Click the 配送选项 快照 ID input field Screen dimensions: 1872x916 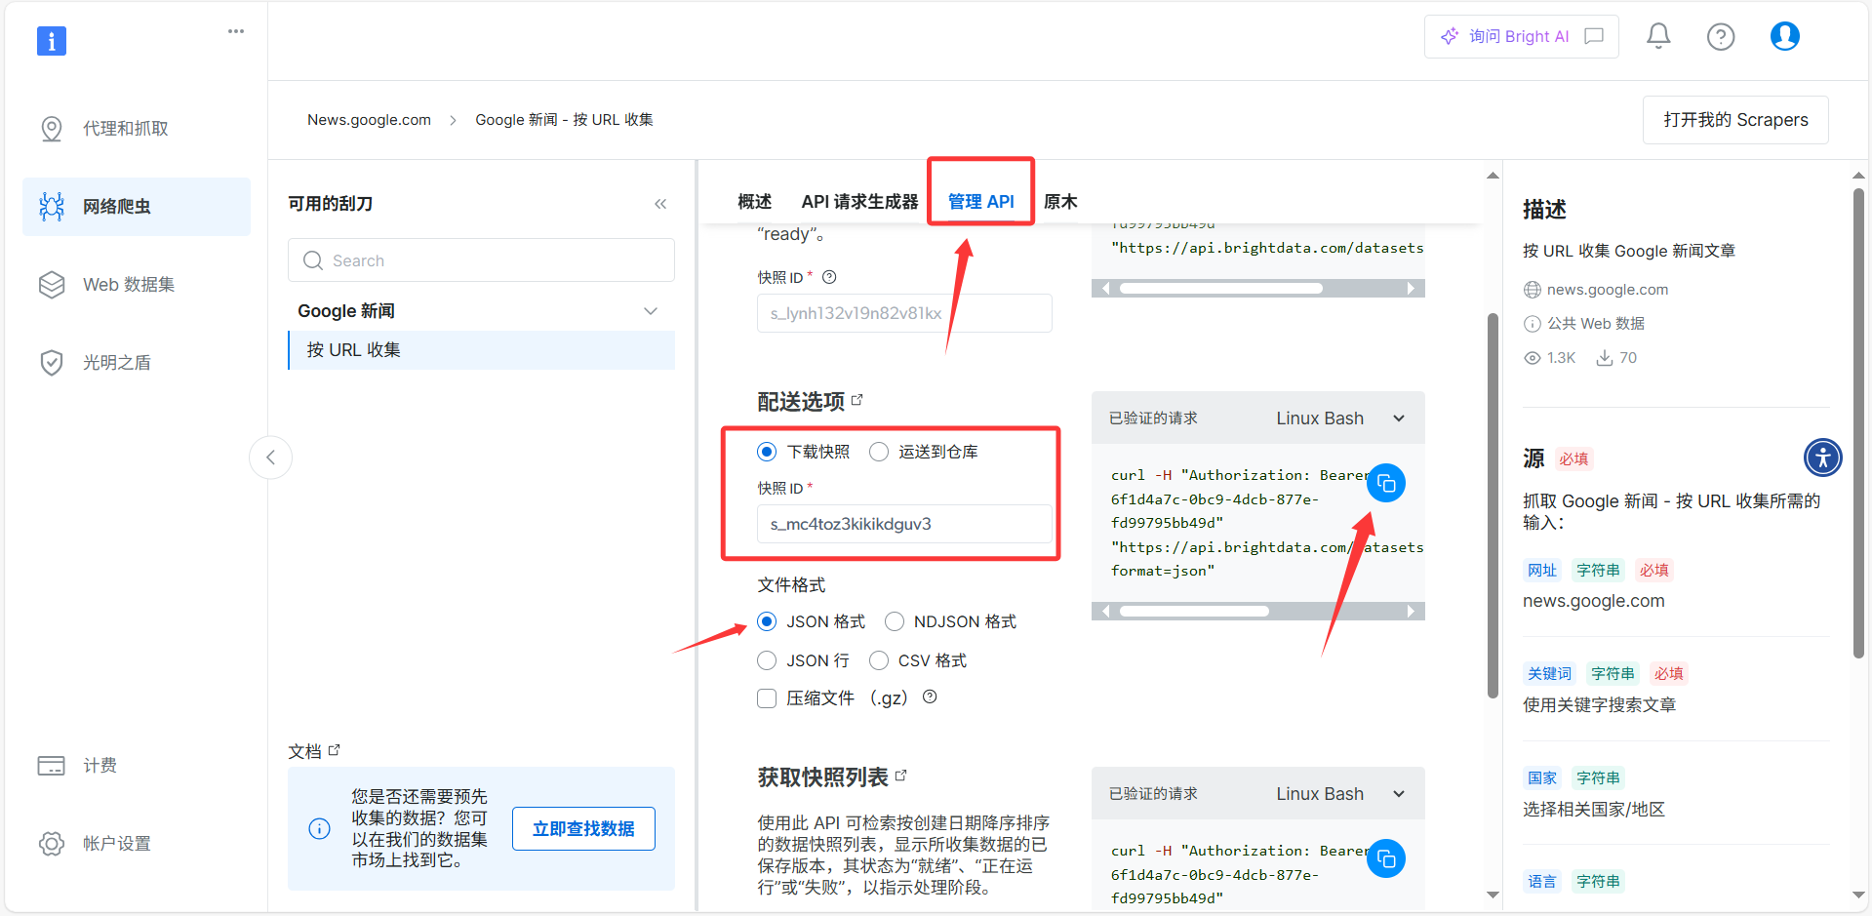pos(904,524)
